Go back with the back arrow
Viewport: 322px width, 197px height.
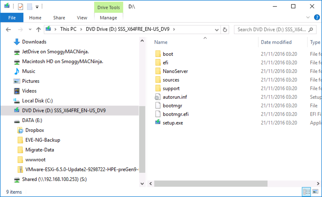coord(8,29)
